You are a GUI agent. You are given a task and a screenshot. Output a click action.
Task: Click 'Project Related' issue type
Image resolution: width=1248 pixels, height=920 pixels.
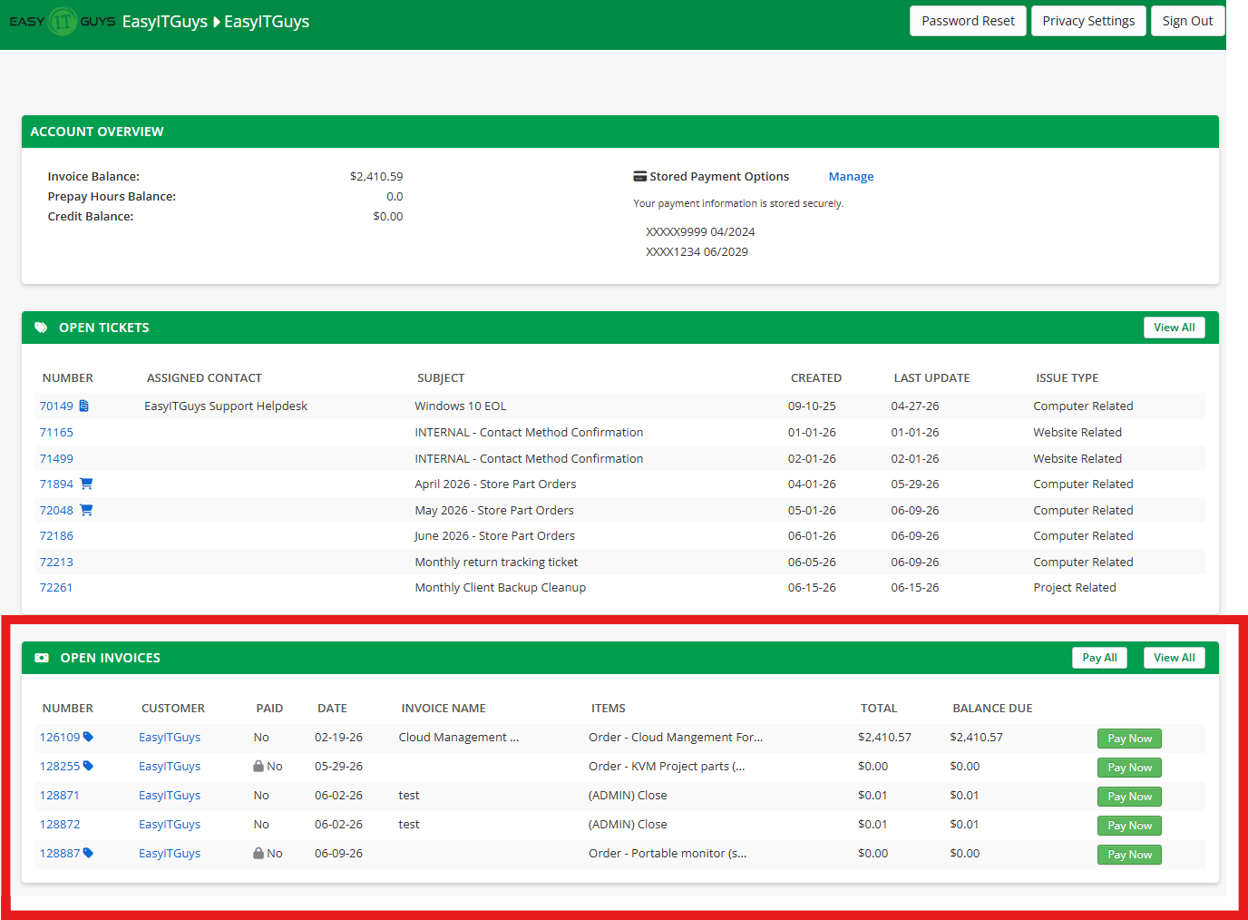click(1075, 587)
